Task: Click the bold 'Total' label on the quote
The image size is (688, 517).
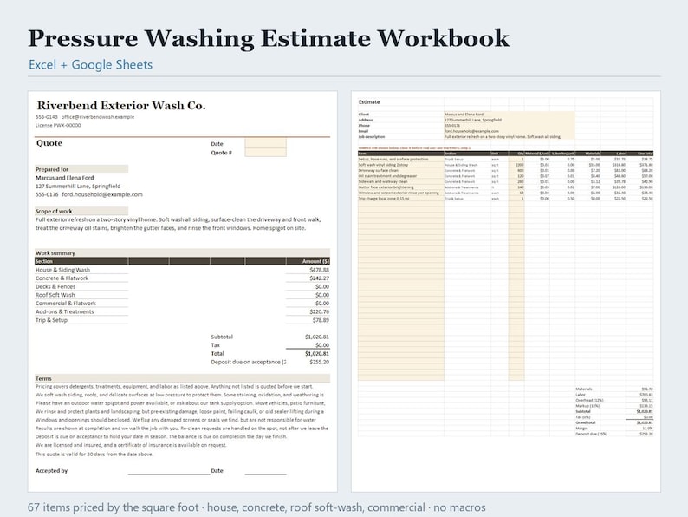Action: [x=217, y=354]
